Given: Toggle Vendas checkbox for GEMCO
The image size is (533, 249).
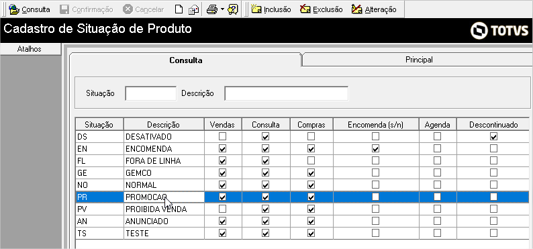Looking at the screenshot, I should click(x=222, y=173).
